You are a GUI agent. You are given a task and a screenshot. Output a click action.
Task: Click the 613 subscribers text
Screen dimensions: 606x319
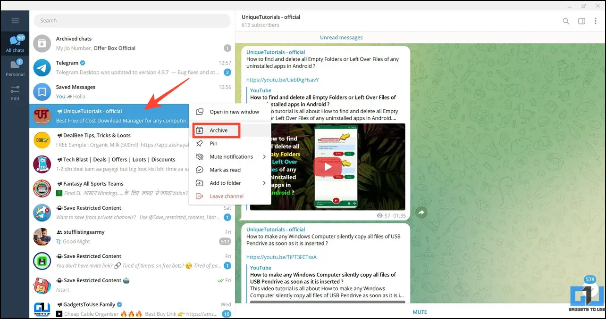point(261,25)
